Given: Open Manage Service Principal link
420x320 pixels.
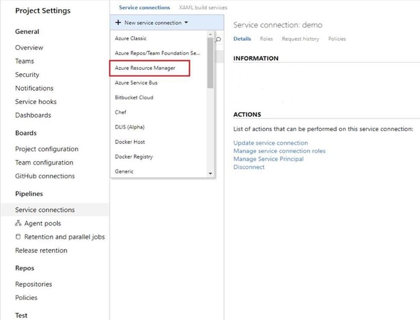Looking at the screenshot, I should coord(268,159).
